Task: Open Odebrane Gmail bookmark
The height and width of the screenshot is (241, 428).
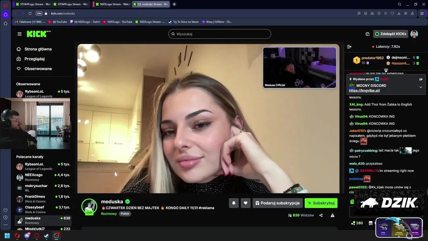Action: (x=30, y=22)
